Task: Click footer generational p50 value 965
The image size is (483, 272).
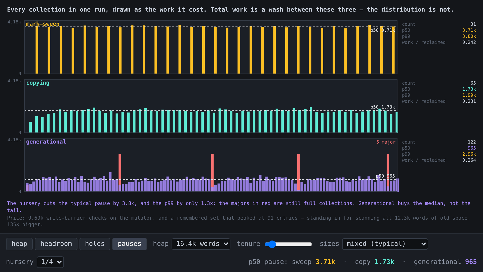Action: pyautogui.click(x=471, y=262)
